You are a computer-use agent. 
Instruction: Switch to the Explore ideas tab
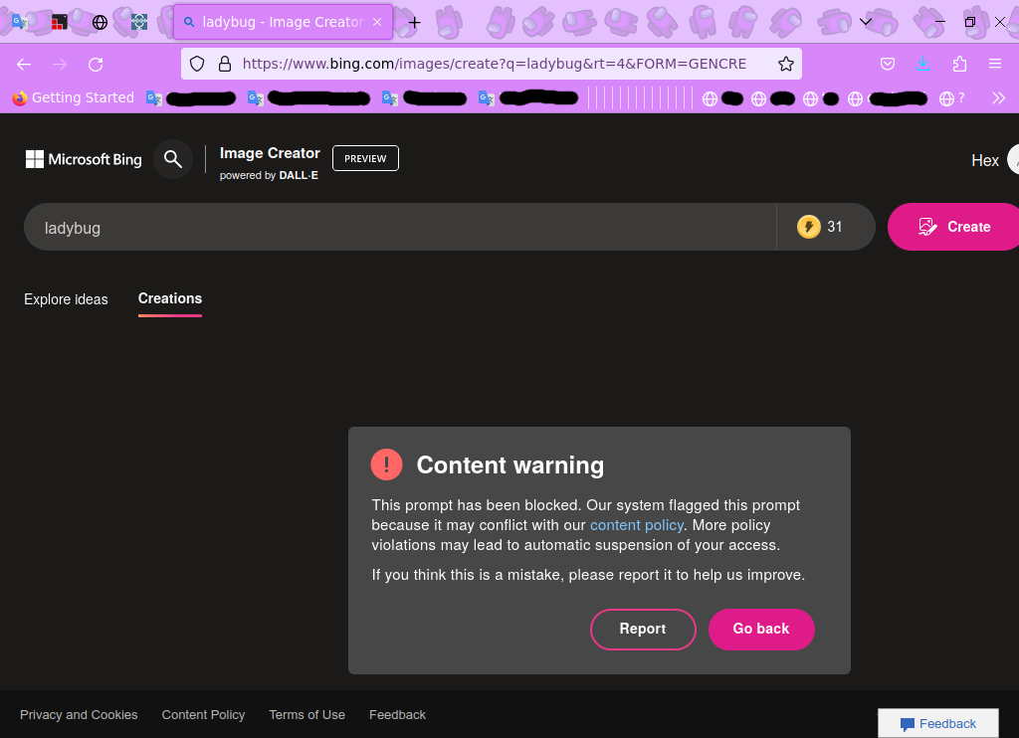coord(66,299)
